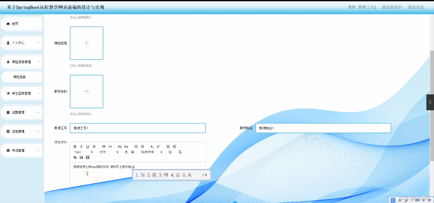The height and width of the screenshot is (203, 434).
Task: Open the text color picker in the editor
Action: click(x=126, y=152)
